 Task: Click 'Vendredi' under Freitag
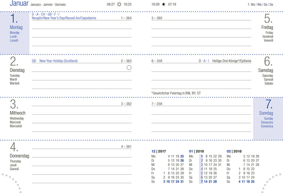(x=268, y=36)
